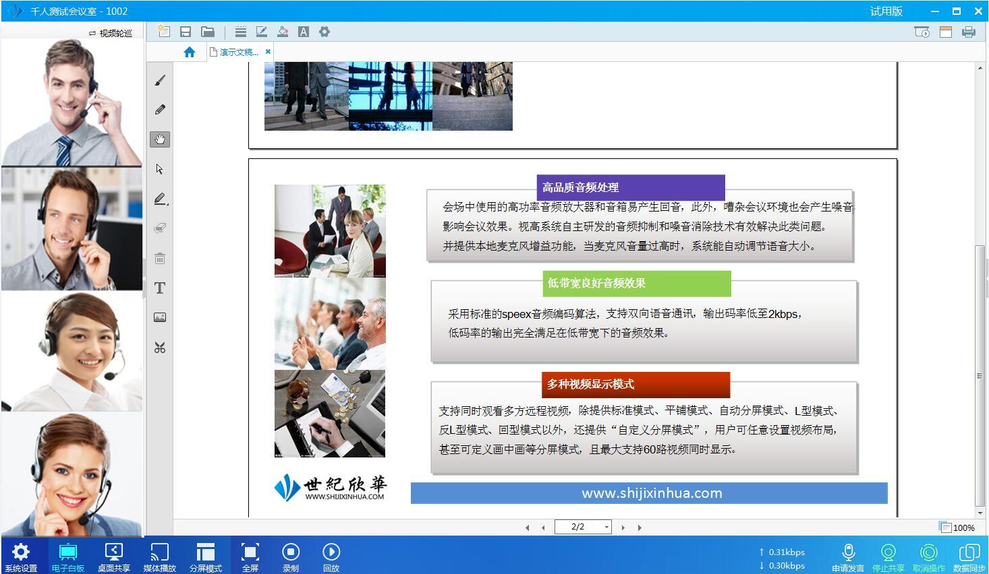The image size is (989, 574).
Task: Toggle 全屏 fullscreen mode
Action: [250, 555]
